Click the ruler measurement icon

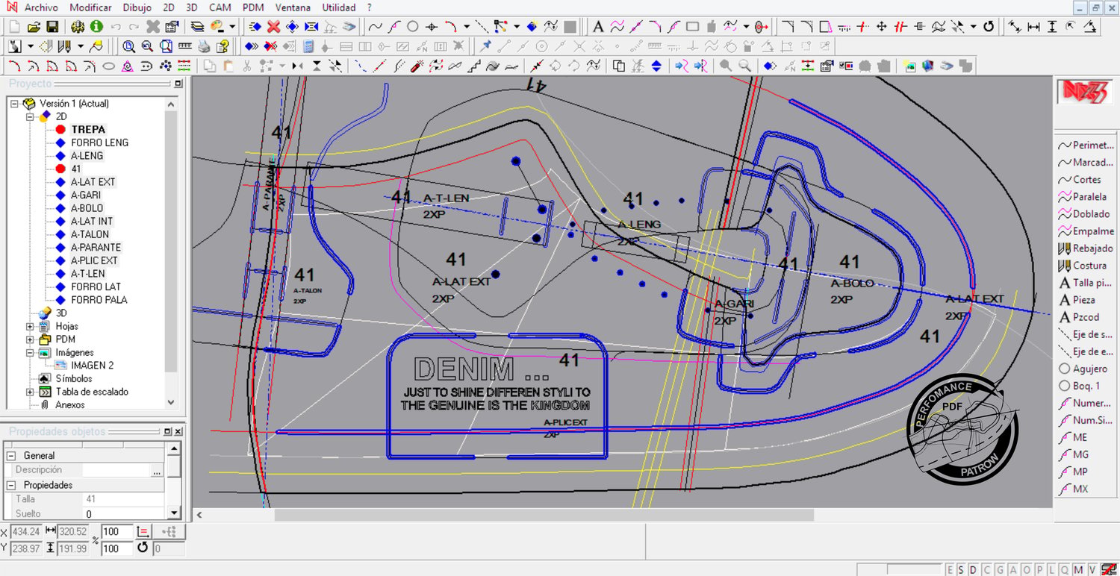coord(185,46)
